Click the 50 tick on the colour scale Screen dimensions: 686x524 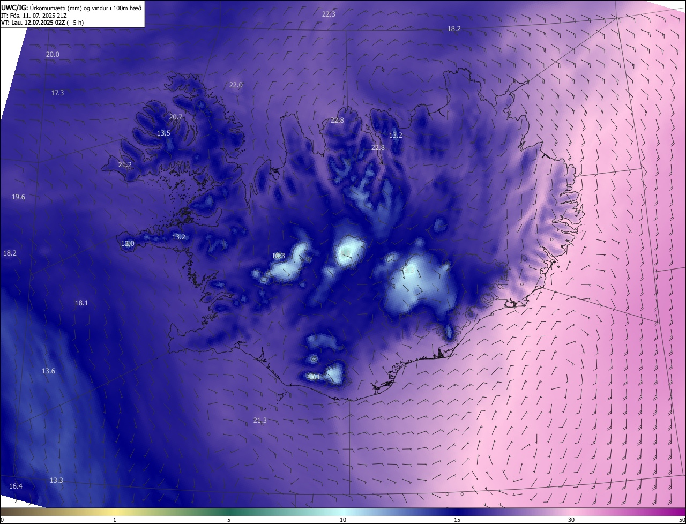[x=682, y=520]
